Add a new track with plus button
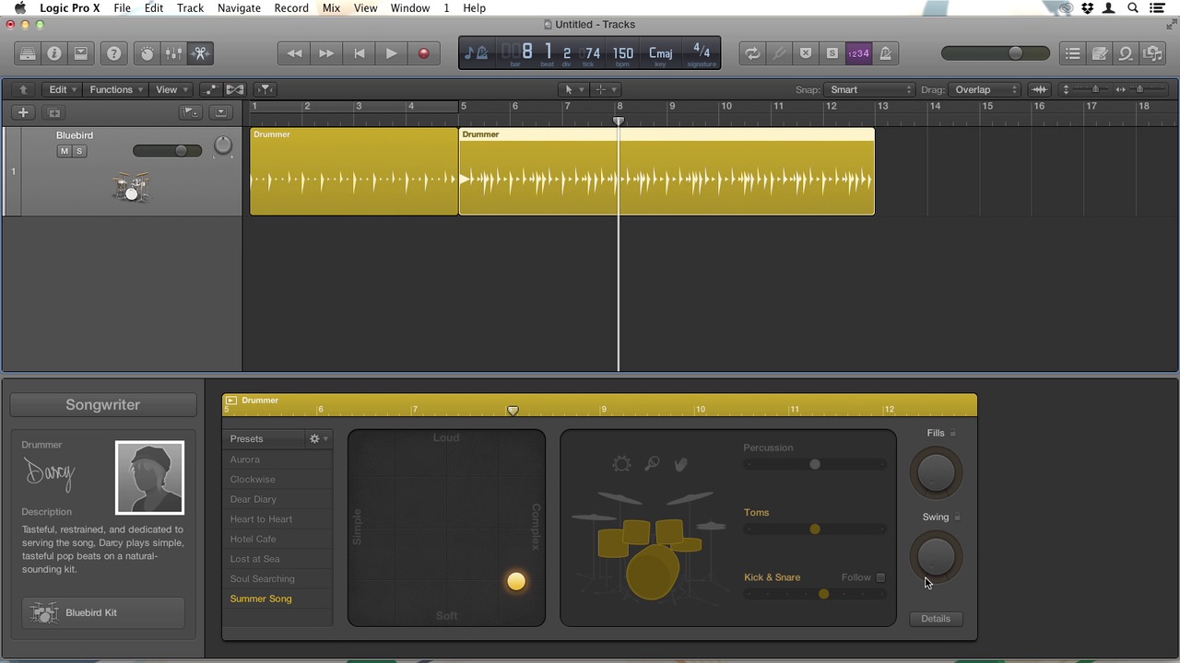 point(23,112)
